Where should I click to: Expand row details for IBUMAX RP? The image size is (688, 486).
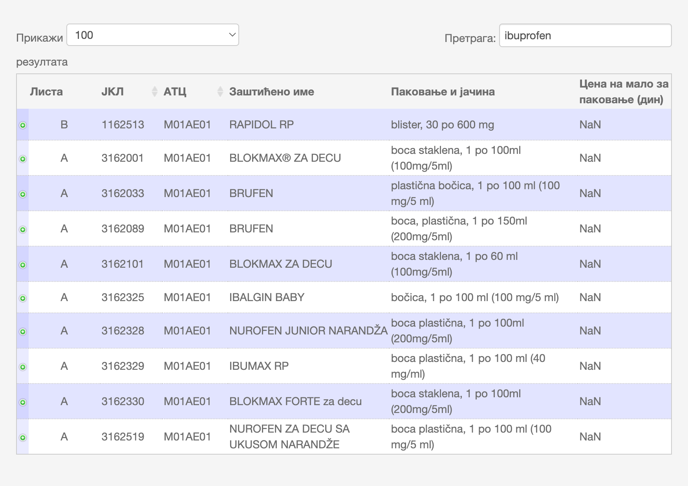tap(23, 367)
